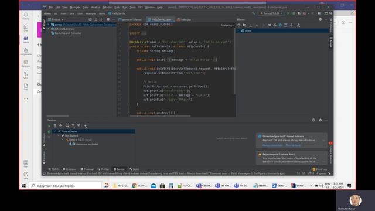Viewport: 375px width, 211px height.
Task: Click the Maven generate sources and update folders icon
Action: pos(244,25)
